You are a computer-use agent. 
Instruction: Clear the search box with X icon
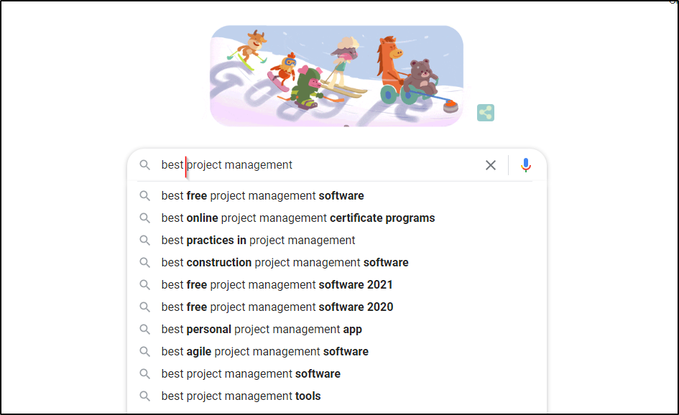click(491, 165)
